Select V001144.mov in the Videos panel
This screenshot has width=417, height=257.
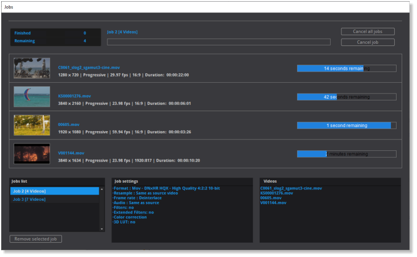coord(273,203)
